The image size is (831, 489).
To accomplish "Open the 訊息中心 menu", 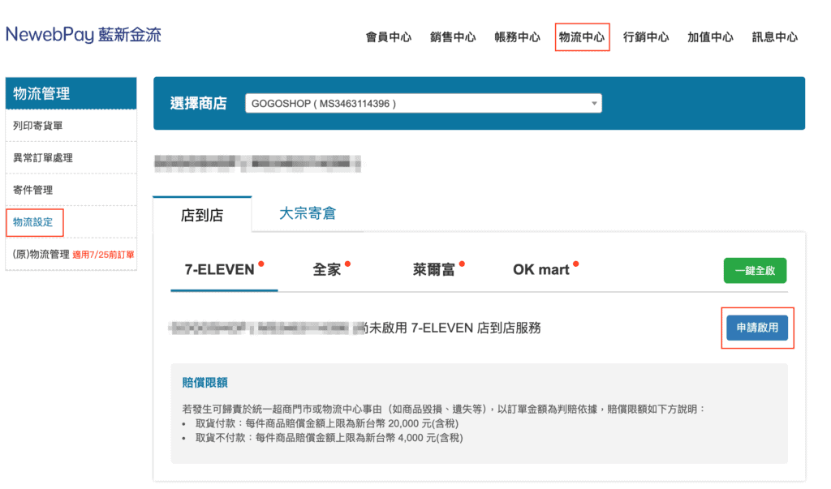I will pyautogui.click(x=775, y=37).
